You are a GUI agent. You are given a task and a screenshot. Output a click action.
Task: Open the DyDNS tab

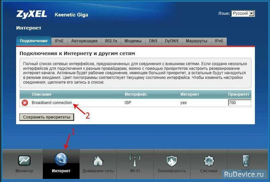tap(172, 41)
